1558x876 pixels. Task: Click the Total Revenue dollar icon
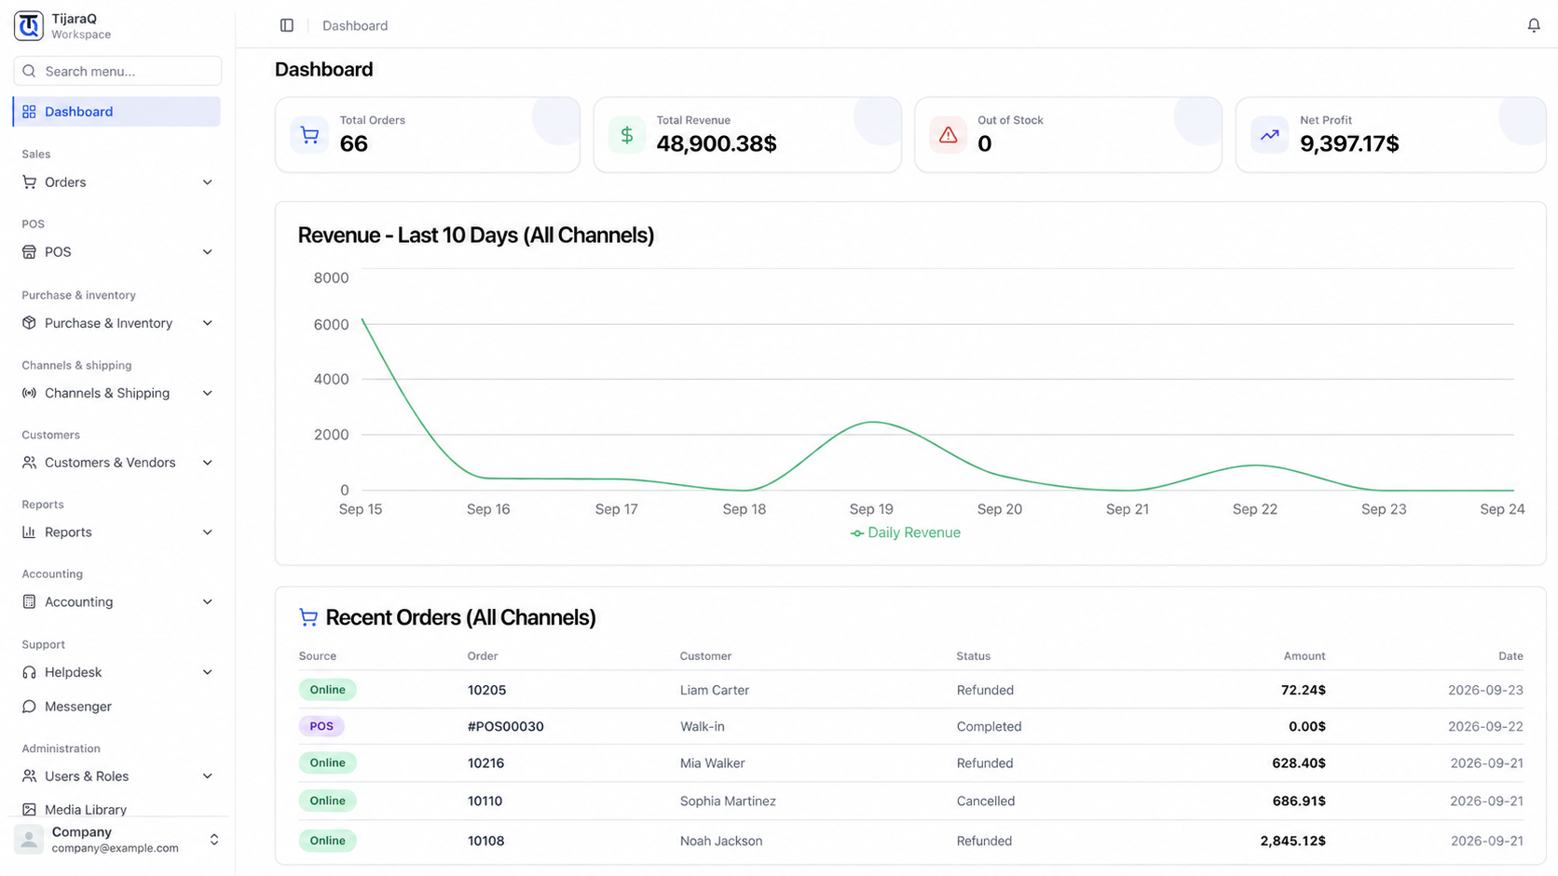(627, 135)
